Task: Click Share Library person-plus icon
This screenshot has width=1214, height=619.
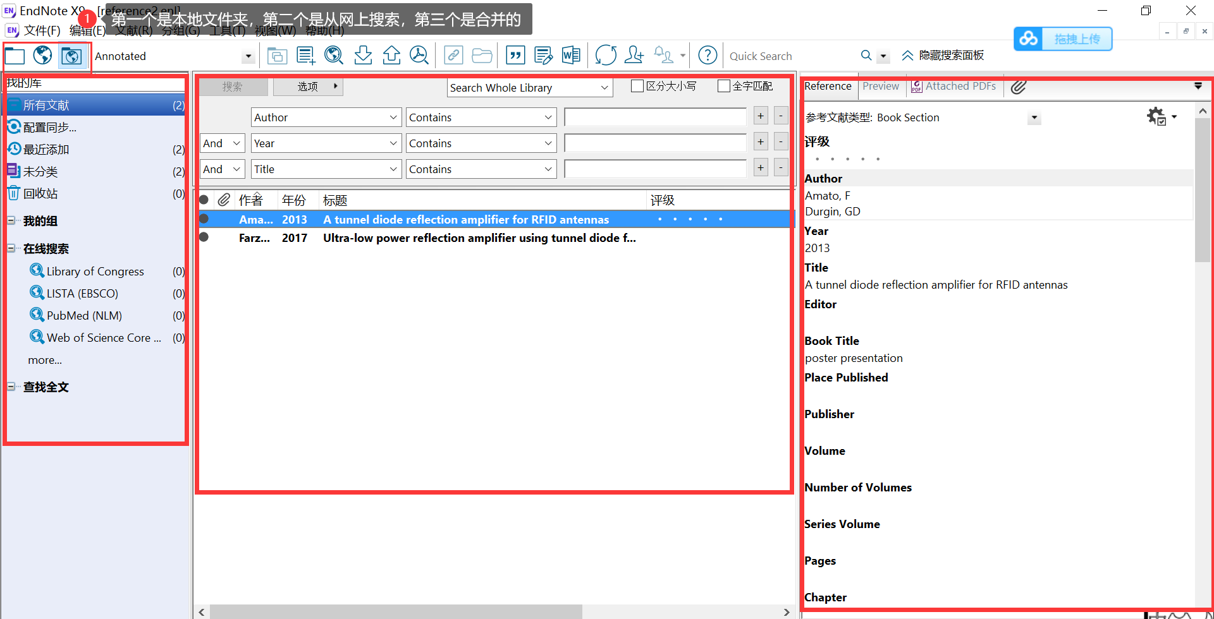Action: point(634,56)
